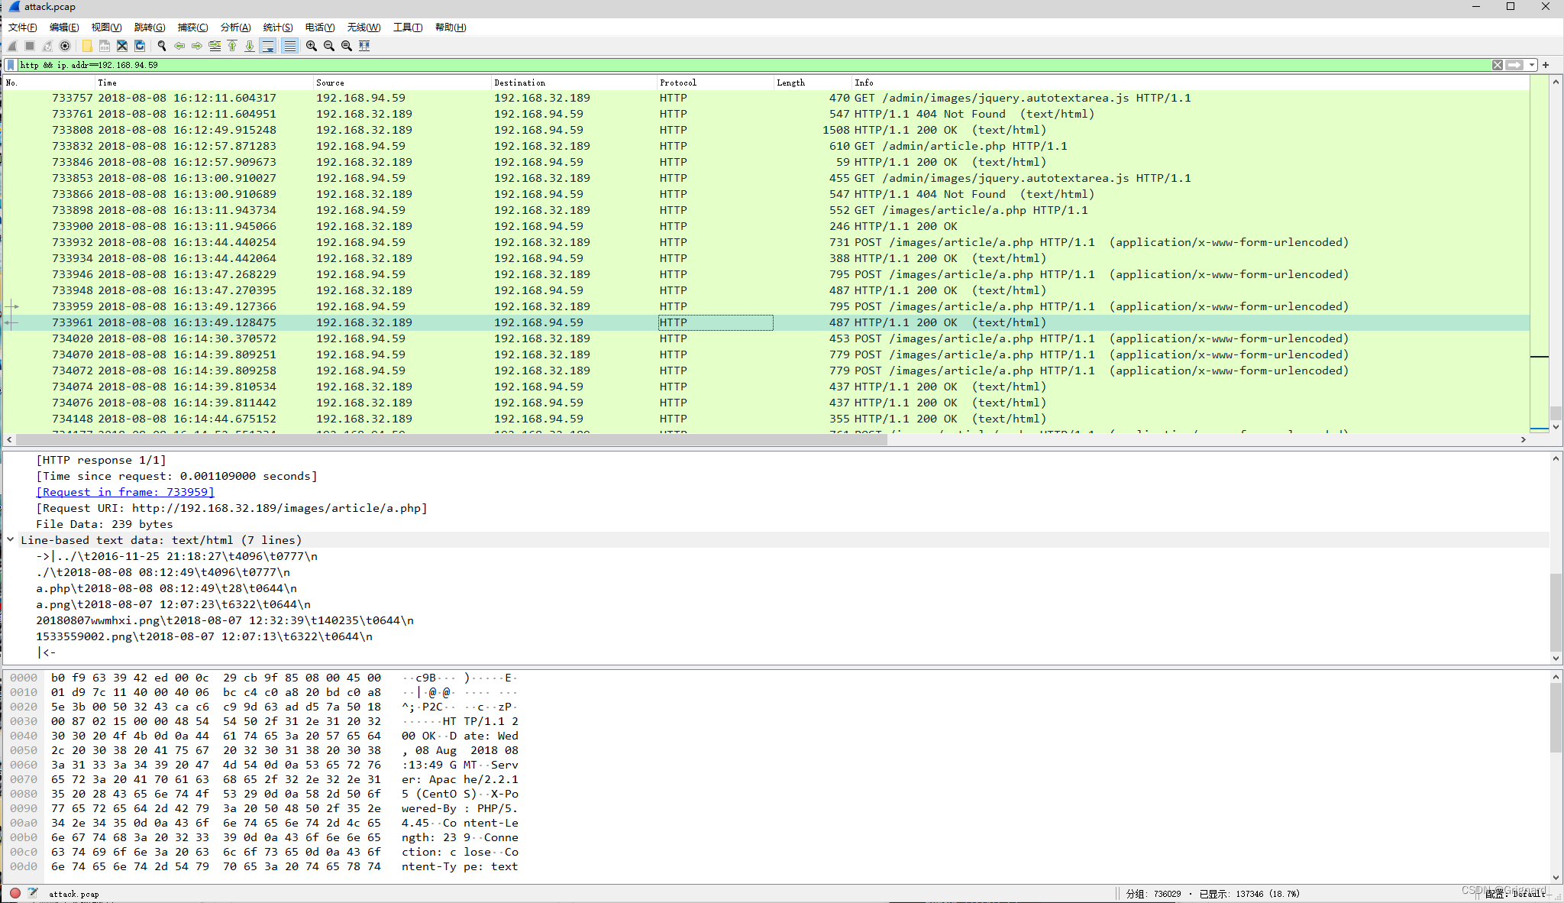The width and height of the screenshot is (1564, 903).
Task: Open the 分析(A) menu
Action: point(235,28)
